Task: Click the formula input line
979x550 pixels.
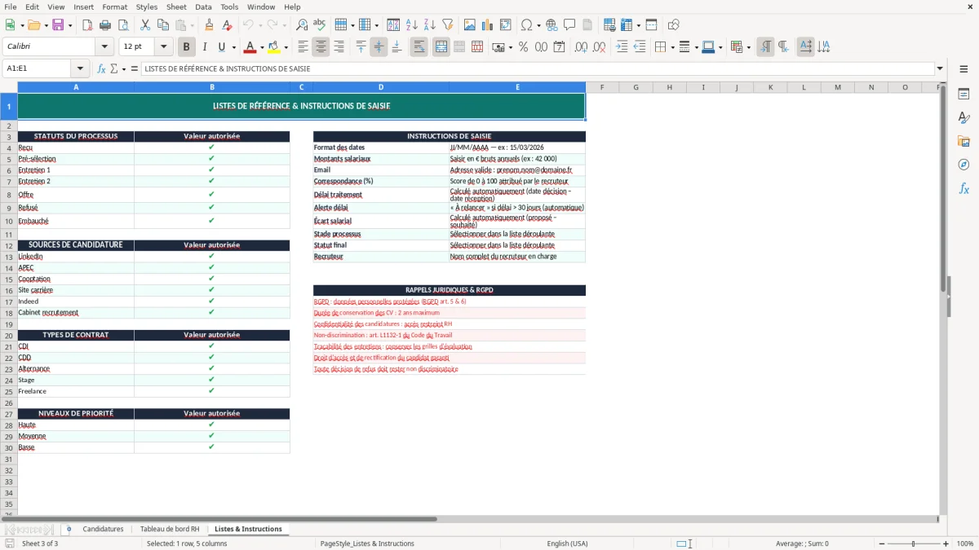Action: click(x=538, y=68)
